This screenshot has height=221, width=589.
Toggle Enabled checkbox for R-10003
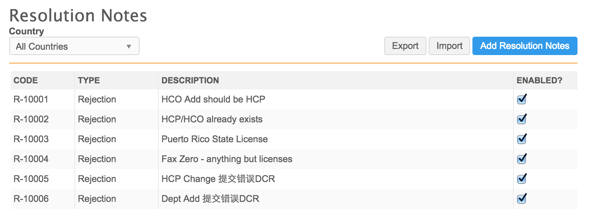(x=522, y=139)
